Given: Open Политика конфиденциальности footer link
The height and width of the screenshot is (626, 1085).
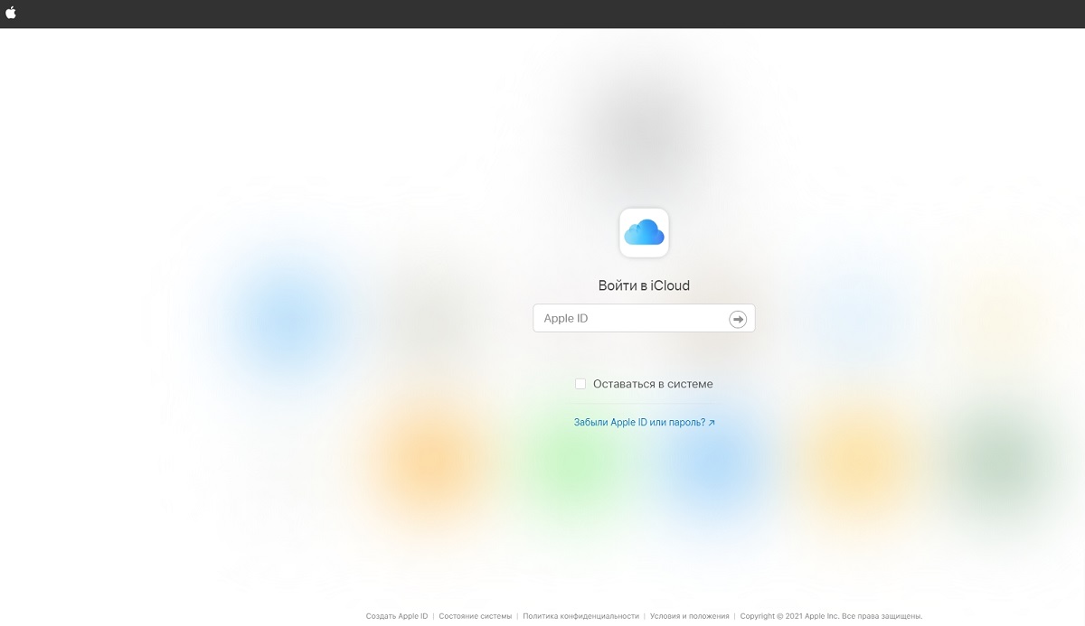Looking at the screenshot, I should (x=580, y=616).
